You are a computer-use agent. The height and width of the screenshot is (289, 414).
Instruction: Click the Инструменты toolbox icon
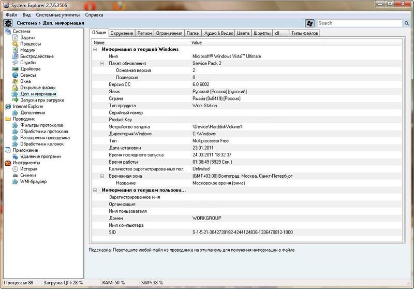tap(8, 163)
